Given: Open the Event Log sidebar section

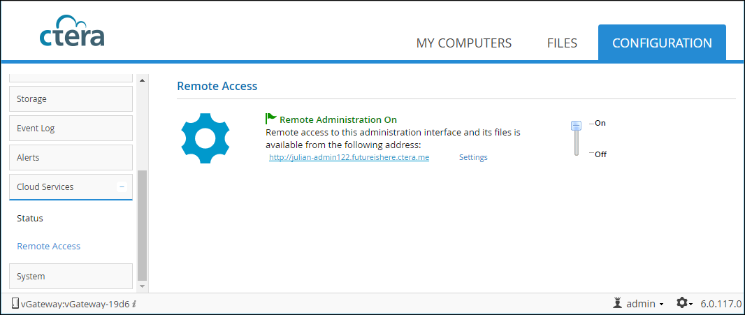Looking at the screenshot, I should (x=71, y=129).
